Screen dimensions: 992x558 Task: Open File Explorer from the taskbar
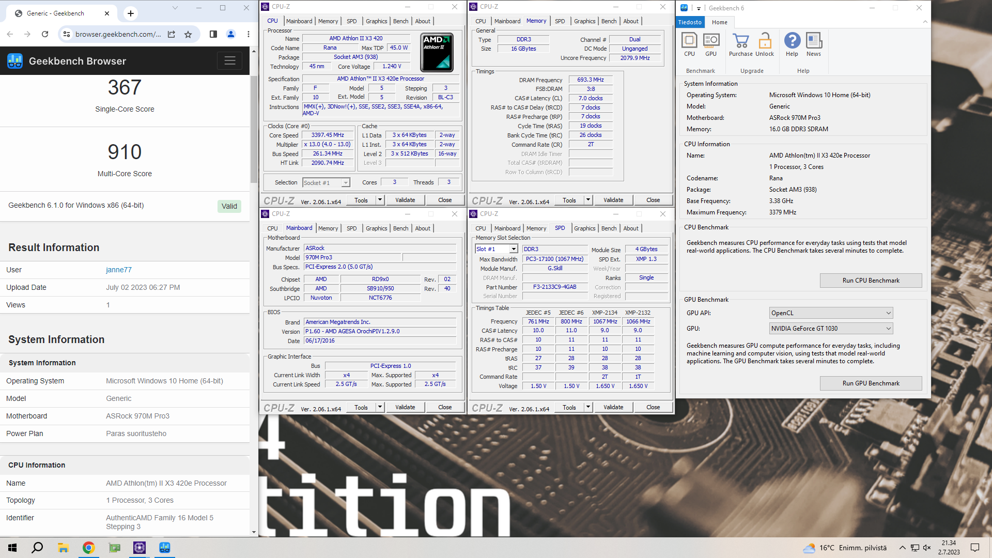click(x=63, y=548)
